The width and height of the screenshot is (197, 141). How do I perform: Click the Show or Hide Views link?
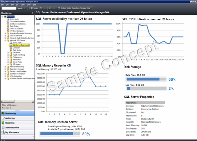[10, 105]
